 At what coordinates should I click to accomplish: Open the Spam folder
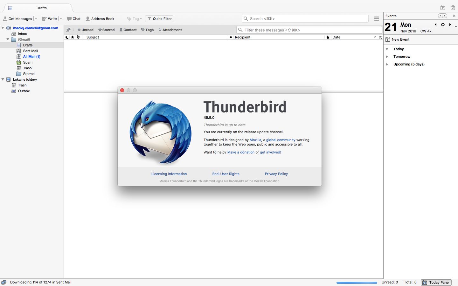28,62
